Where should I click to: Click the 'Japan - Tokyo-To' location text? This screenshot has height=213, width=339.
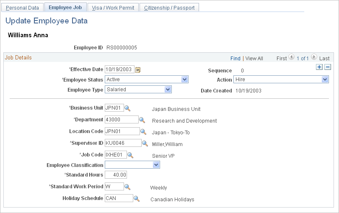click(x=171, y=133)
